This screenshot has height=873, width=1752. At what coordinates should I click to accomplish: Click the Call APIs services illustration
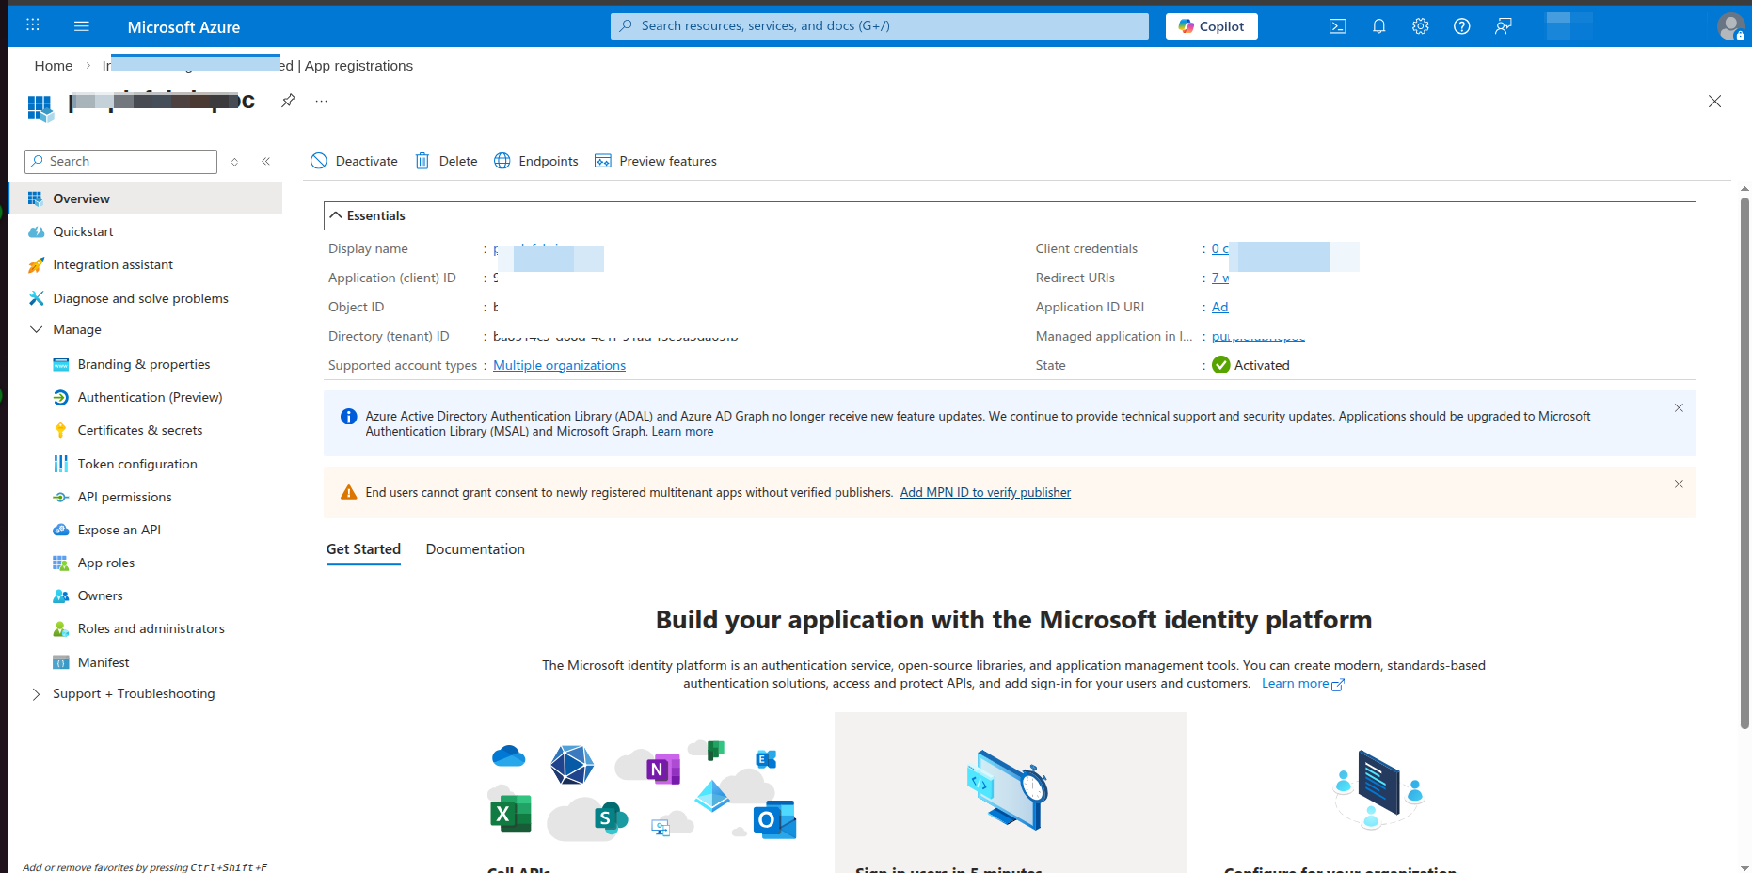pyautogui.click(x=642, y=789)
